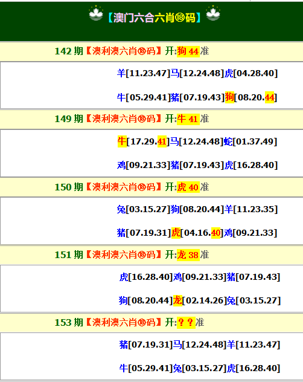Click the 兔[03.15.27] entry in 150 期

143,209
